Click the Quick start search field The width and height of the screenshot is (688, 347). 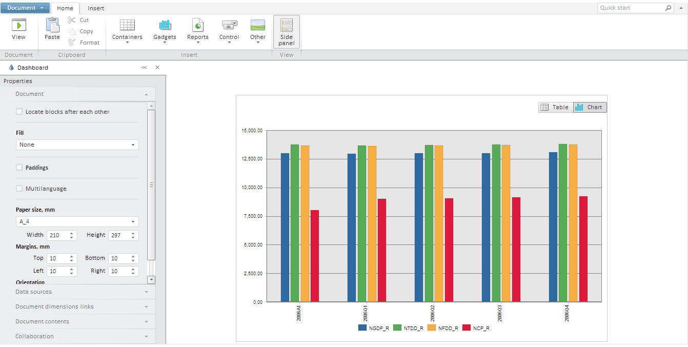(x=631, y=8)
